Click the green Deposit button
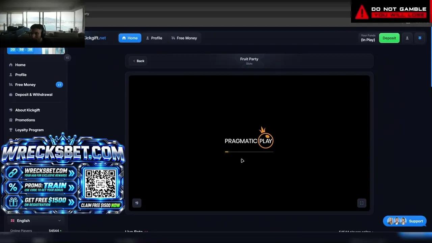The image size is (432, 243). coord(389,38)
